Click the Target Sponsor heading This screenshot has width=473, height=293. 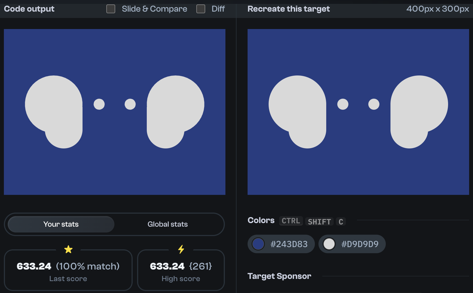click(x=279, y=276)
